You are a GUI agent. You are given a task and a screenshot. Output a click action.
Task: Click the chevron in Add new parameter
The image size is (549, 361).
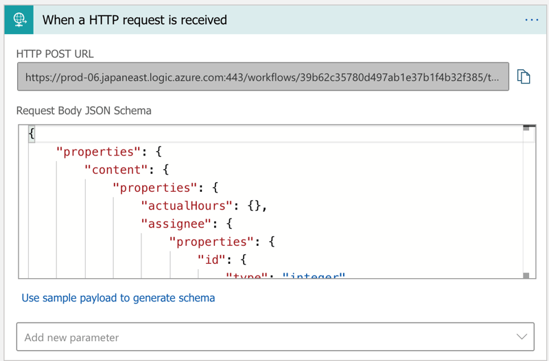521,337
